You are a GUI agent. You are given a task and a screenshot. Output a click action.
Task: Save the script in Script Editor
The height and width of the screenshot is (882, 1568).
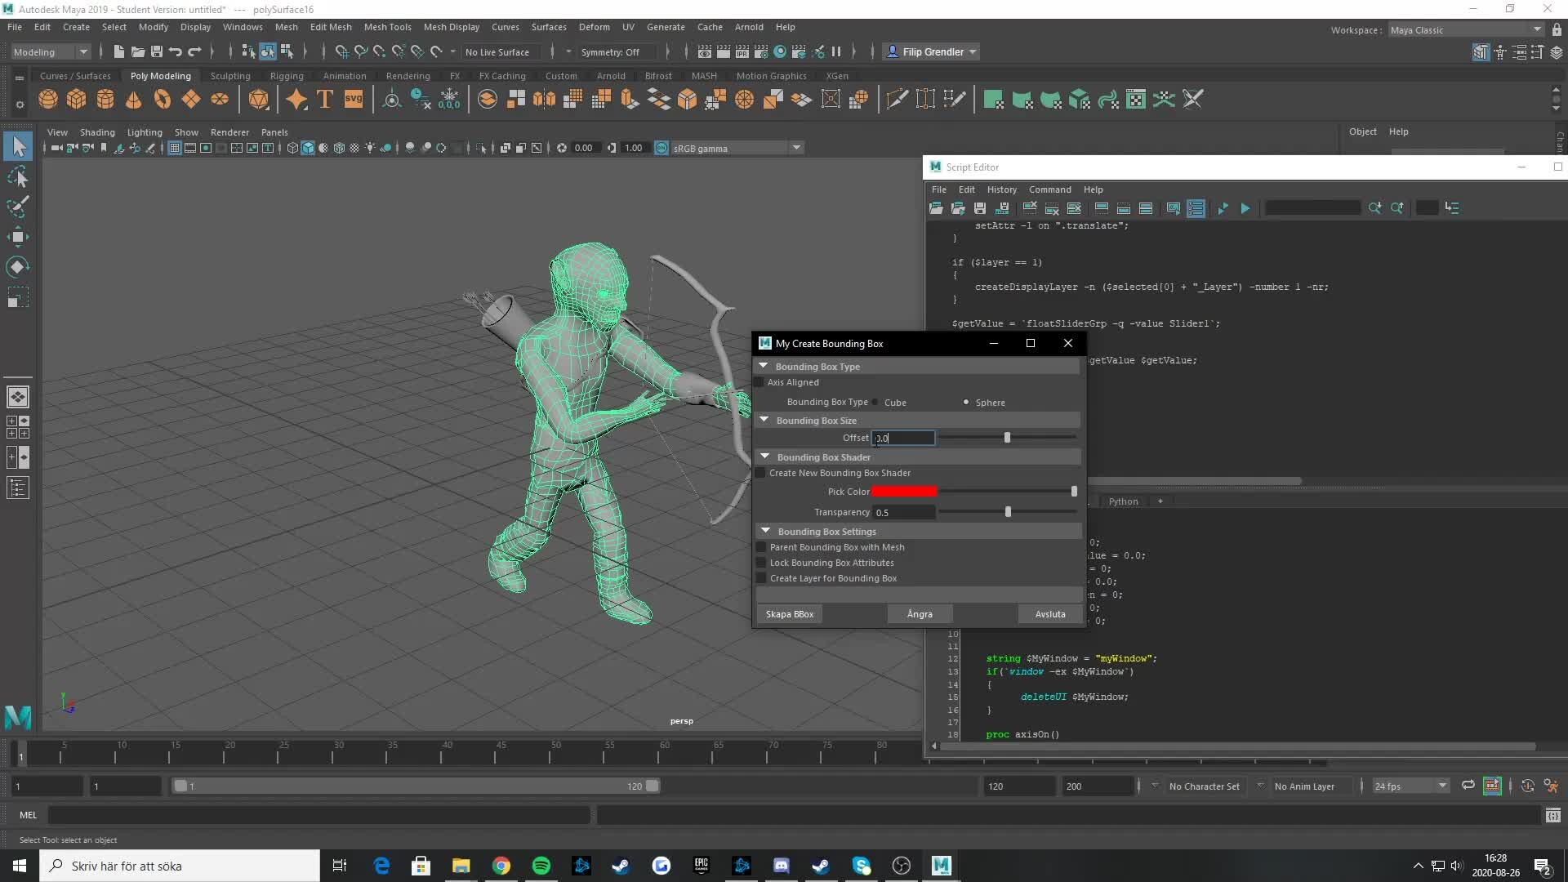pos(979,208)
